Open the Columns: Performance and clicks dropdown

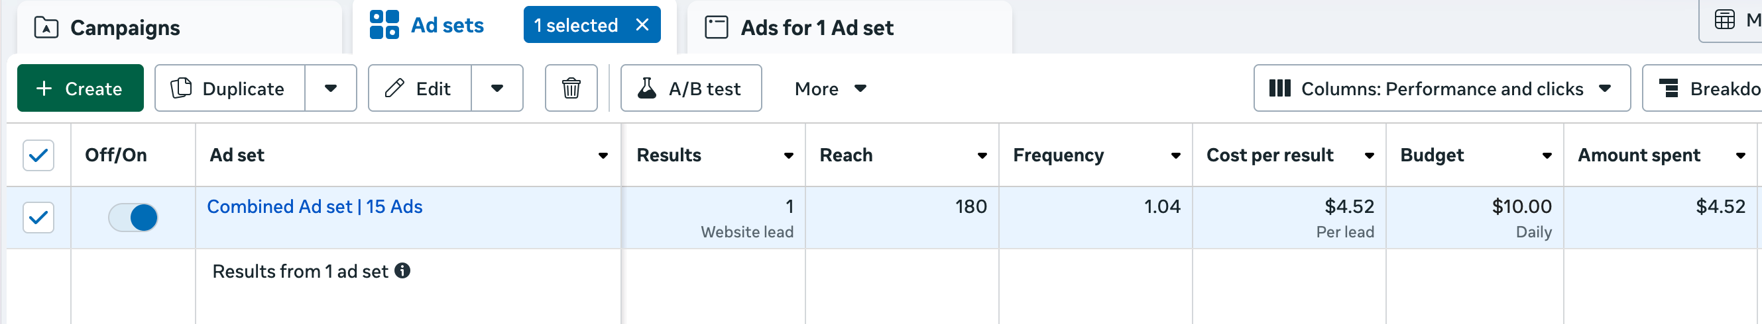[1441, 88]
